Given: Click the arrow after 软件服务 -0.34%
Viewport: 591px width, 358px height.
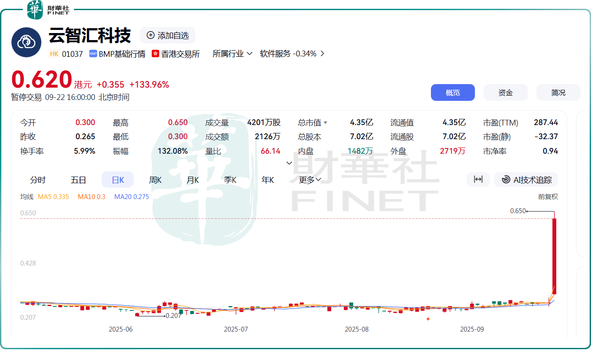Looking at the screenshot, I should pyautogui.click(x=322, y=54).
